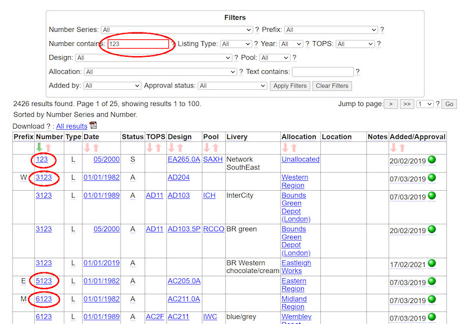Open Jump to page number dropdown
Image resolution: width=464 pixels, height=324 pixels.
point(425,104)
